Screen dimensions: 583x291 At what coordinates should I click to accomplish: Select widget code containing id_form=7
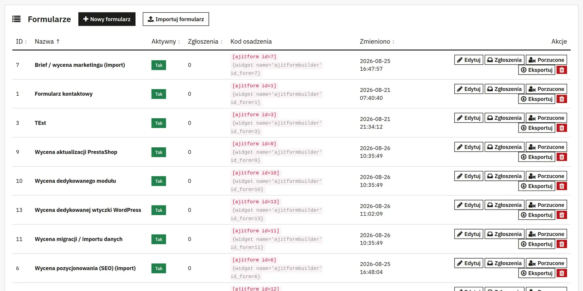click(277, 69)
